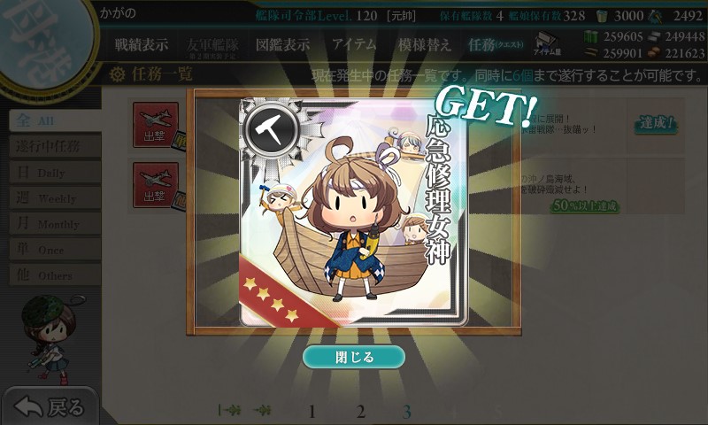Filter quests by 週 Weekly

tap(55, 197)
